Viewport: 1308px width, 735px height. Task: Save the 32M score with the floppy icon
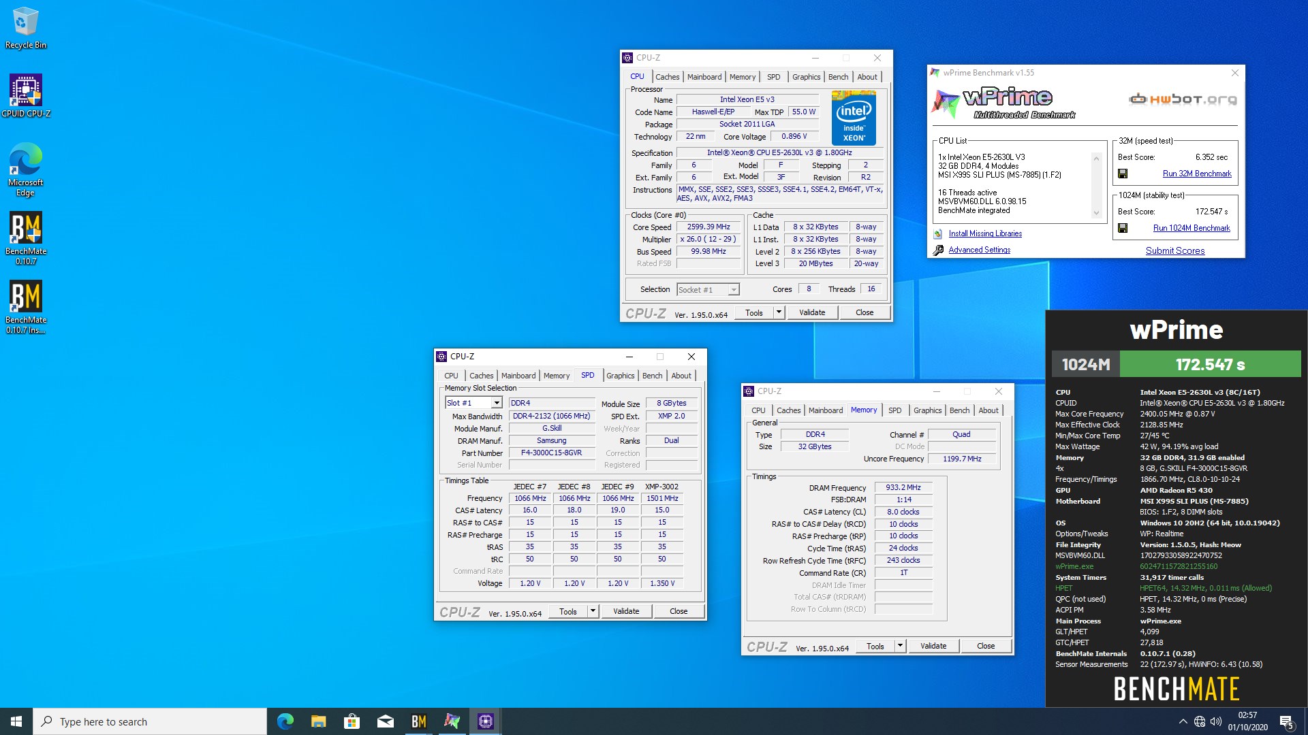pos(1123,174)
